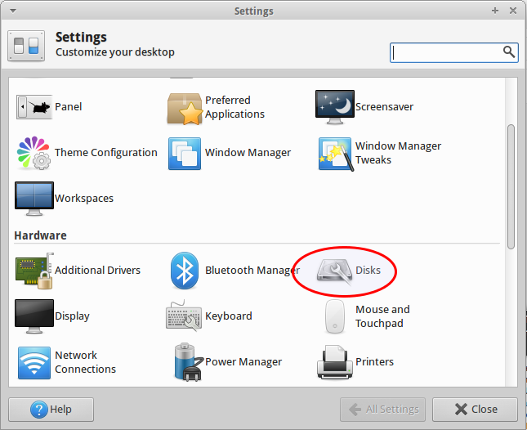Open Network Connections wifi icon
Screen dimensions: 527x430
tap(34, 363)
